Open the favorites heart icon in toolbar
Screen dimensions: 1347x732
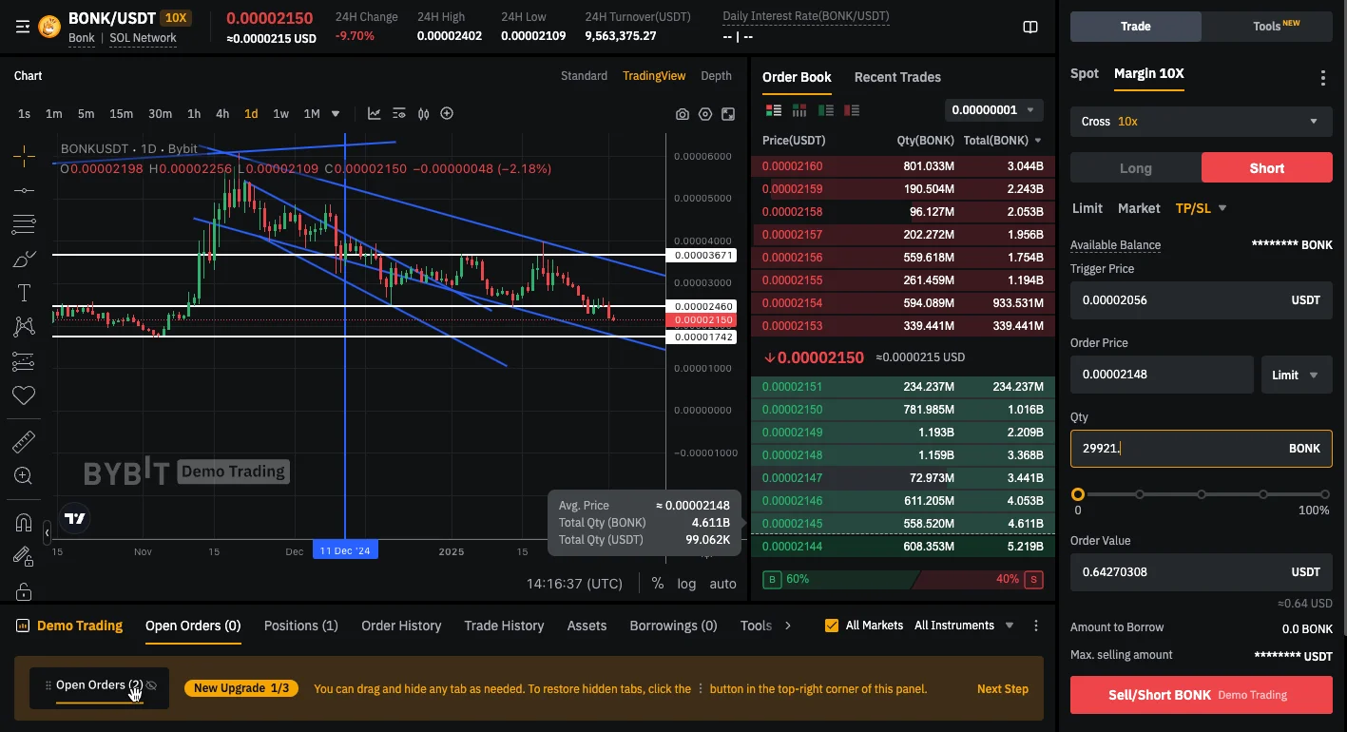[24, 395]
